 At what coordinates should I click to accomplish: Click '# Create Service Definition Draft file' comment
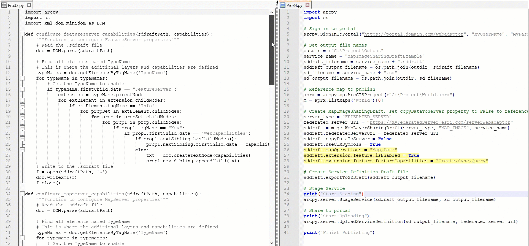coord(356,172)
